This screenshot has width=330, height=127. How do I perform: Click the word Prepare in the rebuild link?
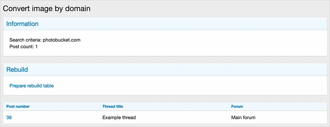[18, 86]
